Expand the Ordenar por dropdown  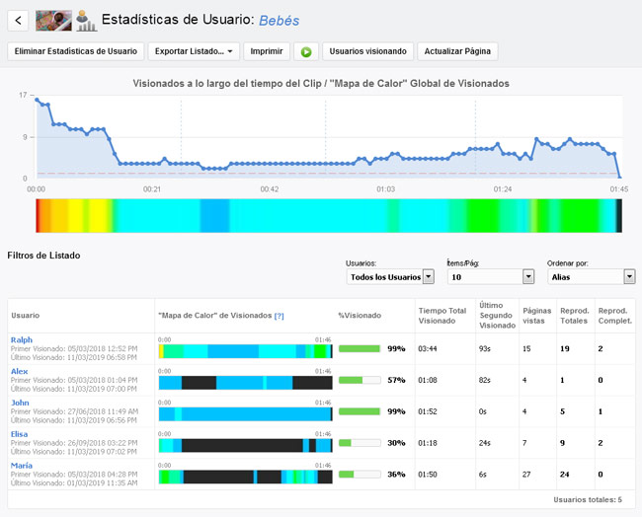pos(592,277)
